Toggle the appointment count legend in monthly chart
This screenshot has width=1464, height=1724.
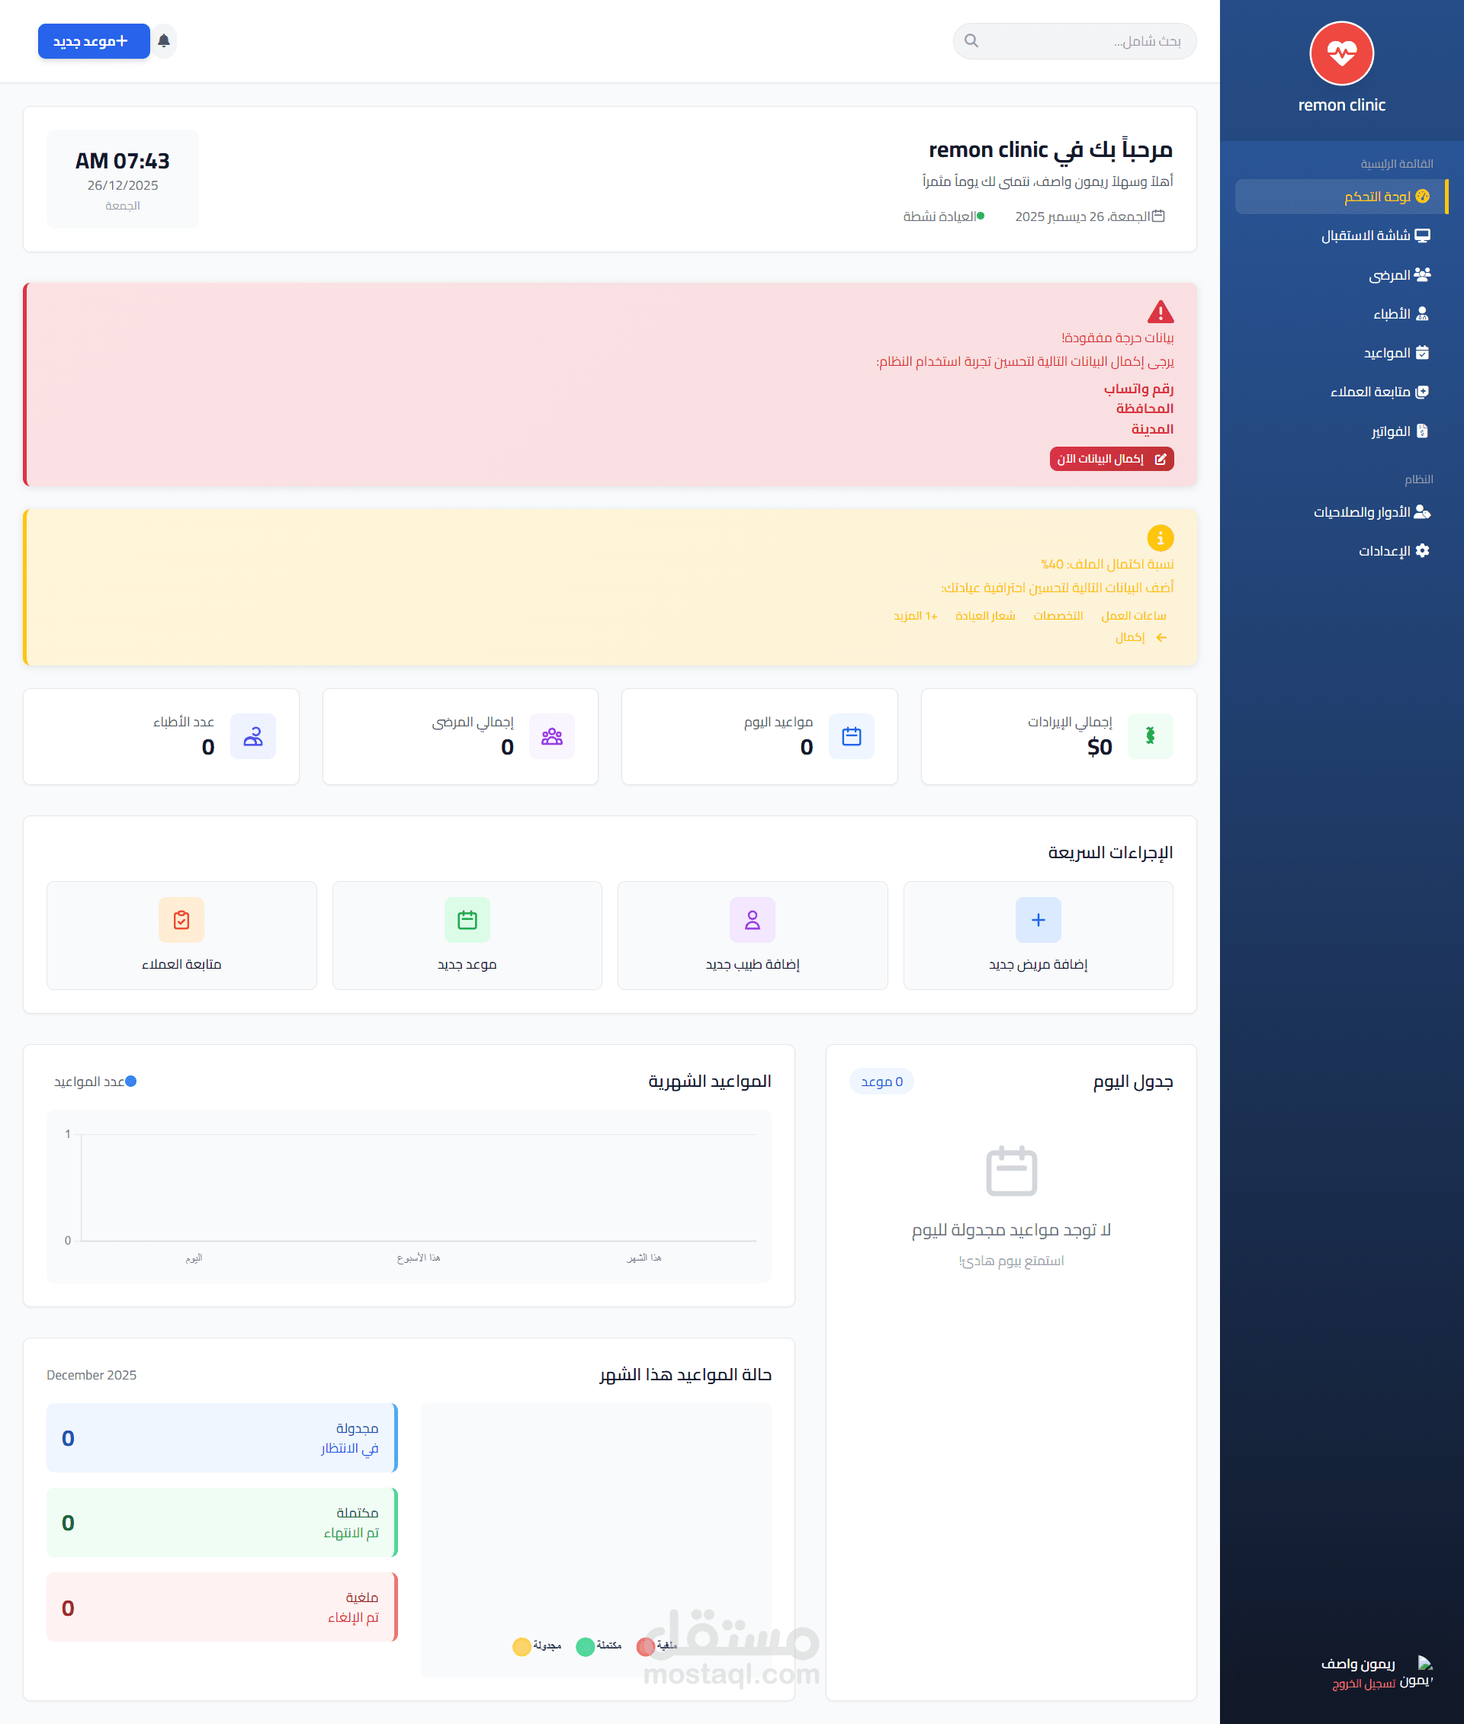pyautogui.click(x=95, y=1081)
